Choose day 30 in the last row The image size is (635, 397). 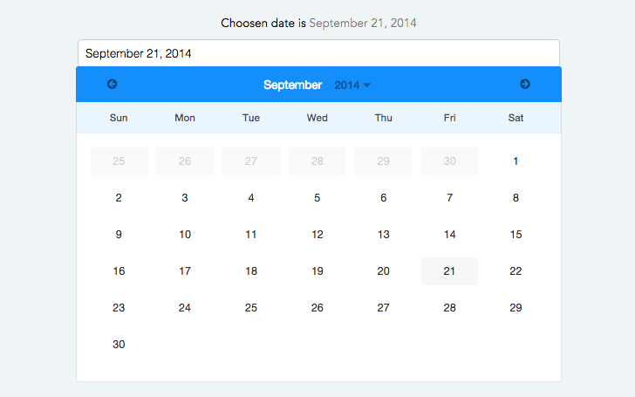point(119,345)
